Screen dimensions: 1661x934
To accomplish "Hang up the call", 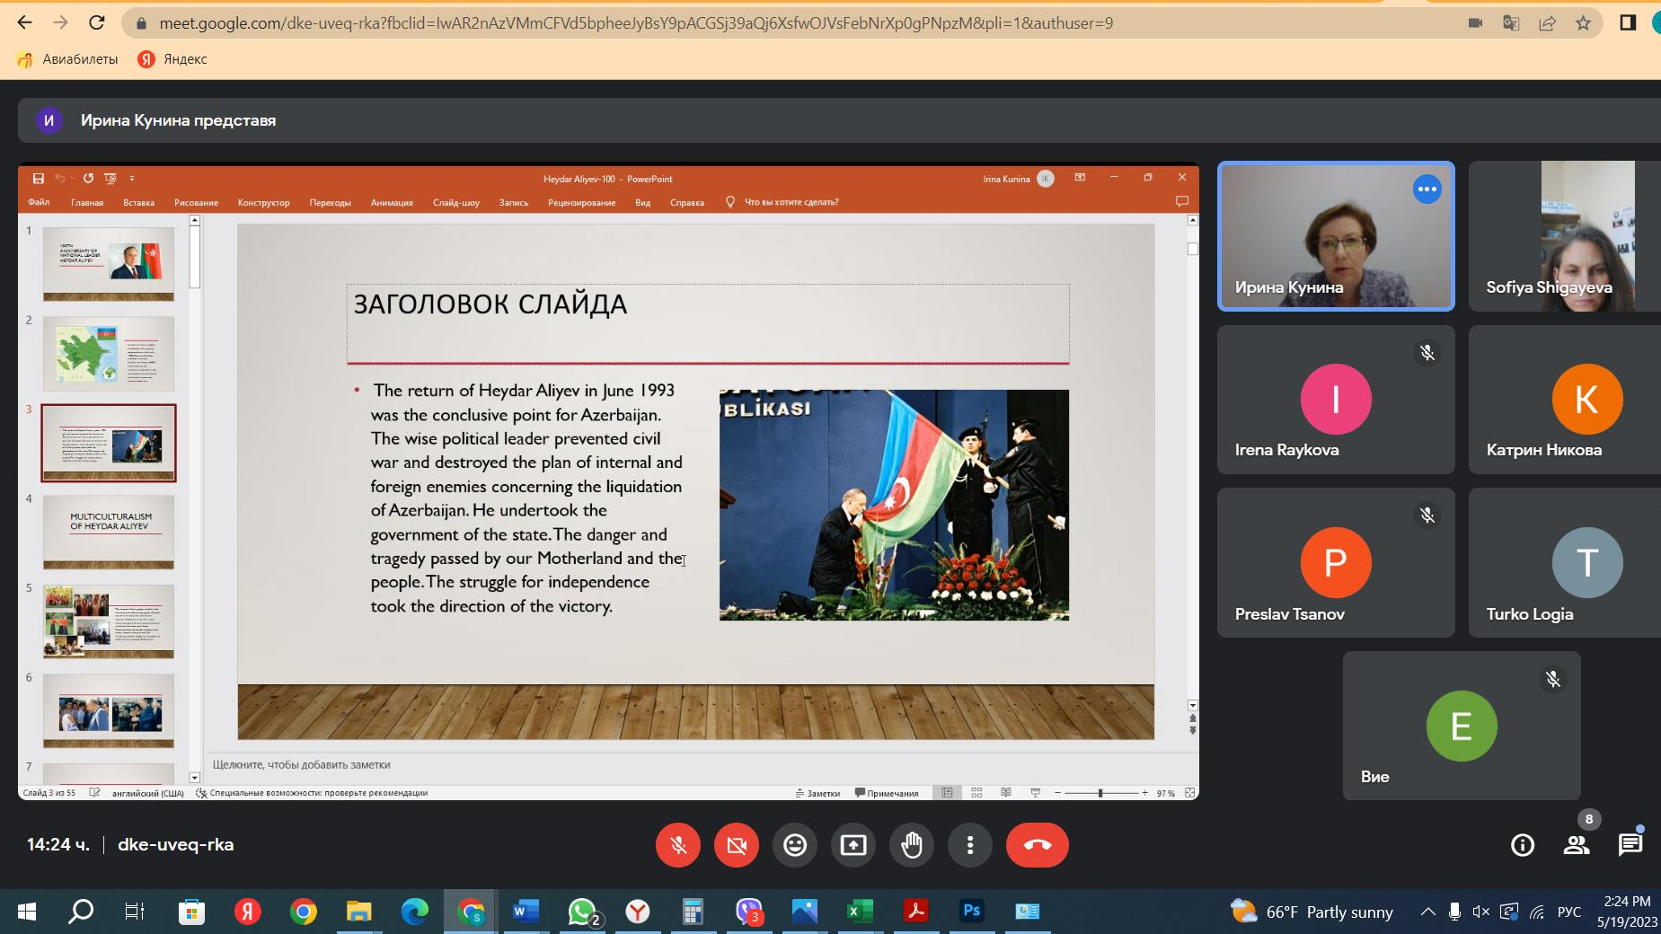I will [x=1037, y=845].
